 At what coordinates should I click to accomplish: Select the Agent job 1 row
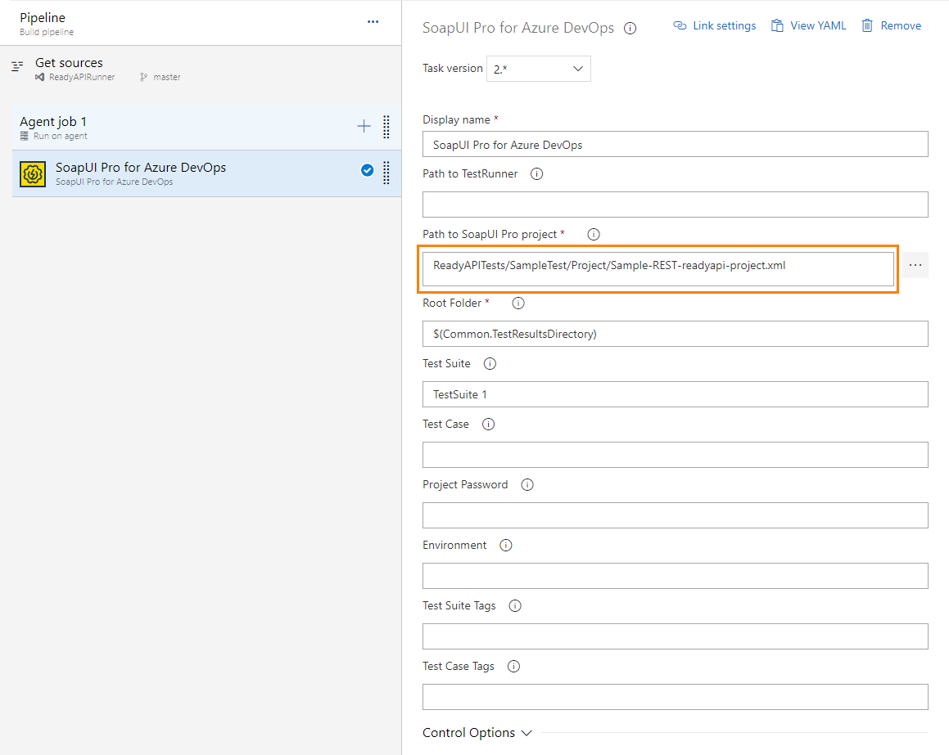point(206,127)
